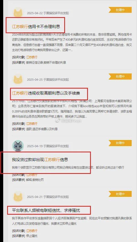
Task: Click 处理中 status badge on 04-25 complaint
Action: tap(120, 76)
